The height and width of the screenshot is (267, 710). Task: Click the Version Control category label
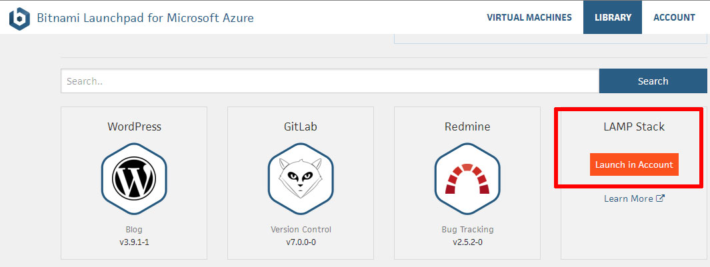[x=301, y=230]
